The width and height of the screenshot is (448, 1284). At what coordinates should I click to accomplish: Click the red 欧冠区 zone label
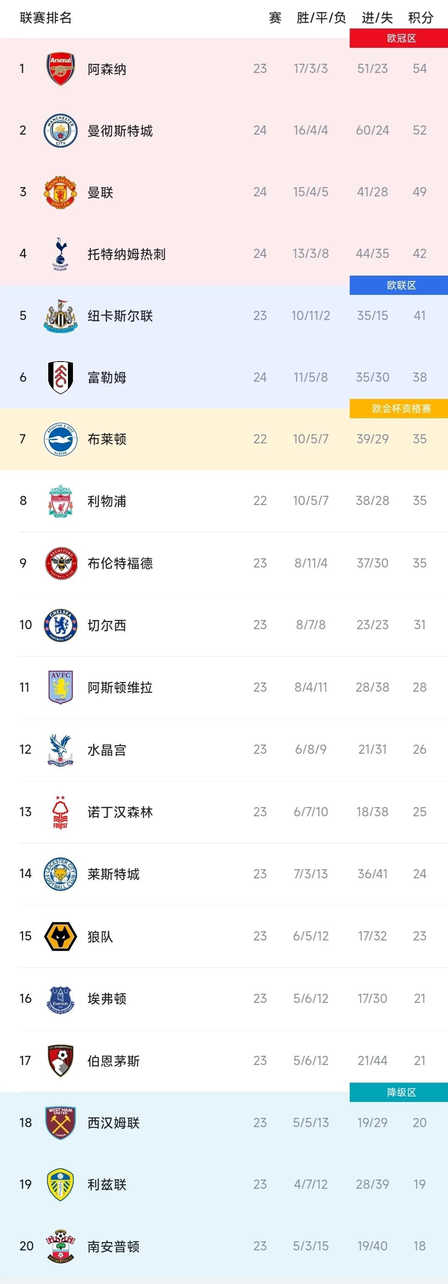[401, 38]
